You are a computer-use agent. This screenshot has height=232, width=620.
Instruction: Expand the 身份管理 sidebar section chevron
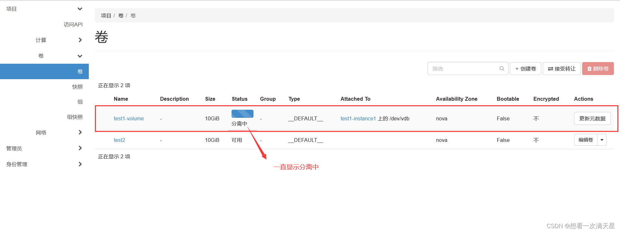coord(80,164)
